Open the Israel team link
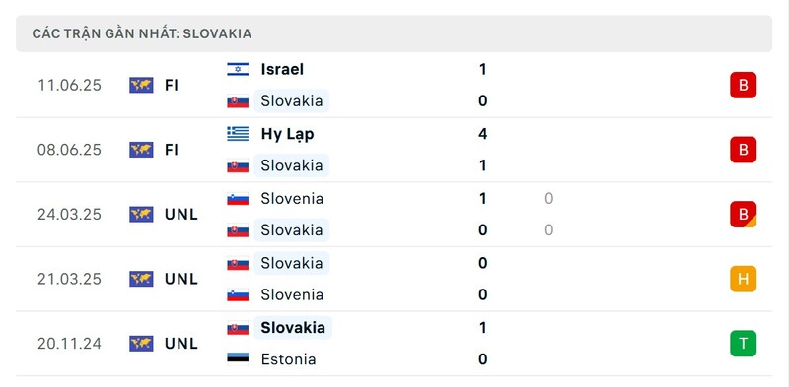Viewport: 789px width, 387px height. pyautogui.click(x=282, y=69)
